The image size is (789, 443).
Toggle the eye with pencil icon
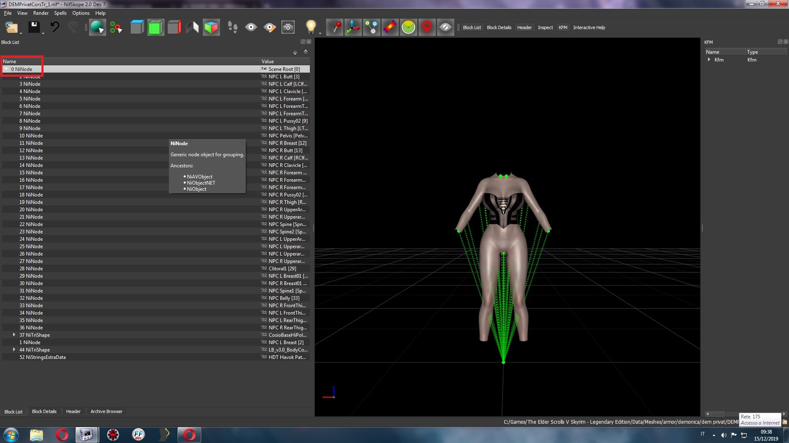tap(270, 27)
